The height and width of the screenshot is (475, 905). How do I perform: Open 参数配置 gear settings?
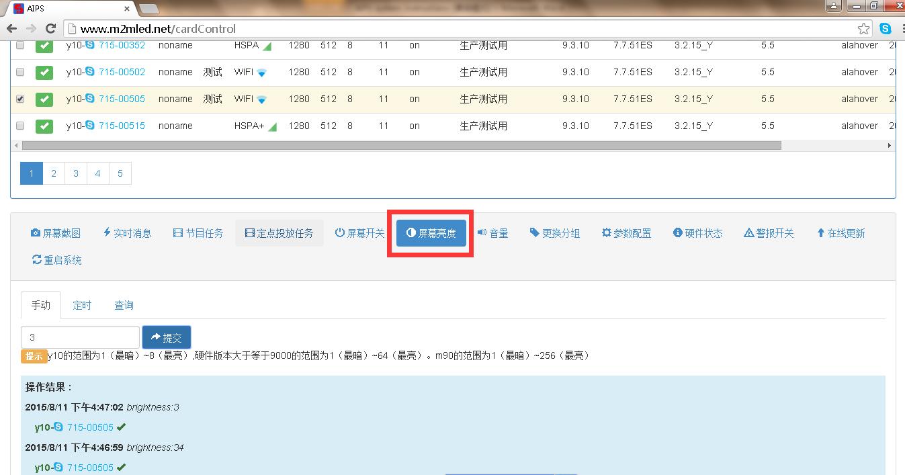click(626, 233)
